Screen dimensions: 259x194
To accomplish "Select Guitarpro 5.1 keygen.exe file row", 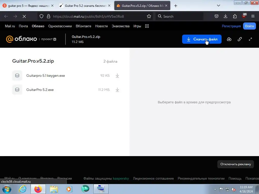I will (x=66, y=76).
